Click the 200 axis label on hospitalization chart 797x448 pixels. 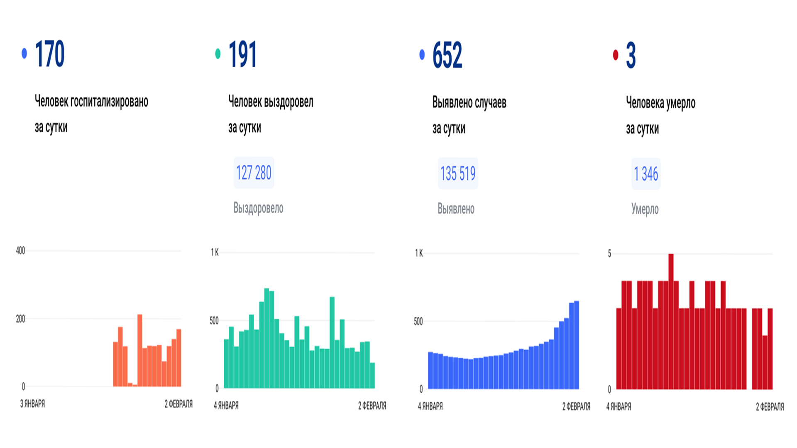click(x=20, y=319)
